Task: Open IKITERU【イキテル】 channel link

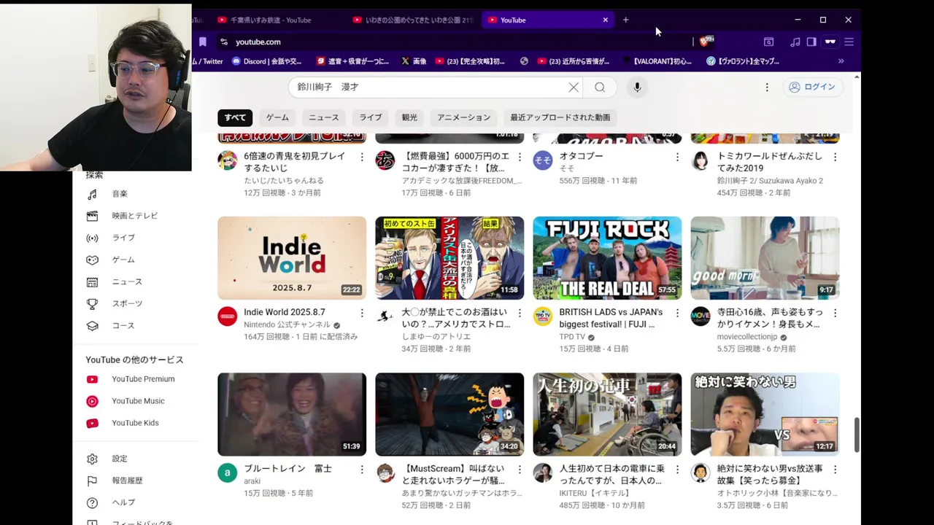Action: point(594,493)
